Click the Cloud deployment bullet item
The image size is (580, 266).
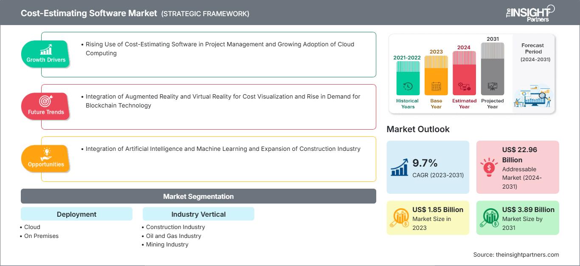click(32, 227)
